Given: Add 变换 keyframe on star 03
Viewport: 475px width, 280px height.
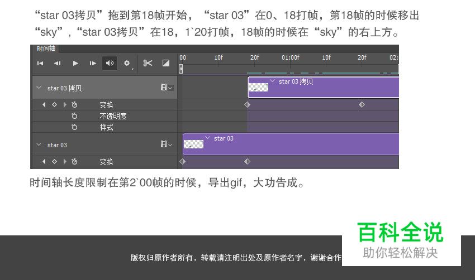Looking at the screenshot, I should 55,161.
